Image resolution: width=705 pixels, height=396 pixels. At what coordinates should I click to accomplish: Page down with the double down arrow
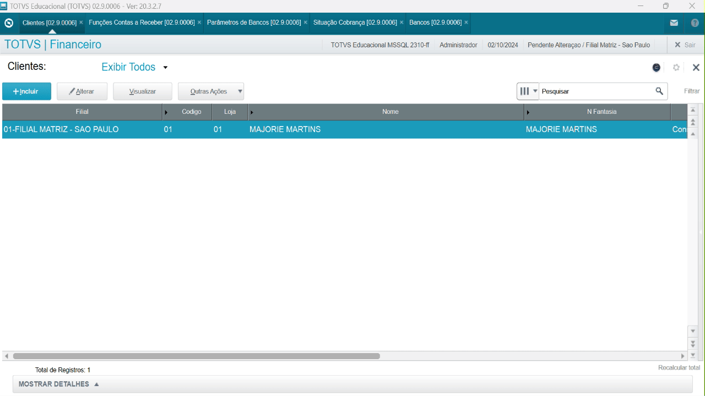click(x=693, y=343)
